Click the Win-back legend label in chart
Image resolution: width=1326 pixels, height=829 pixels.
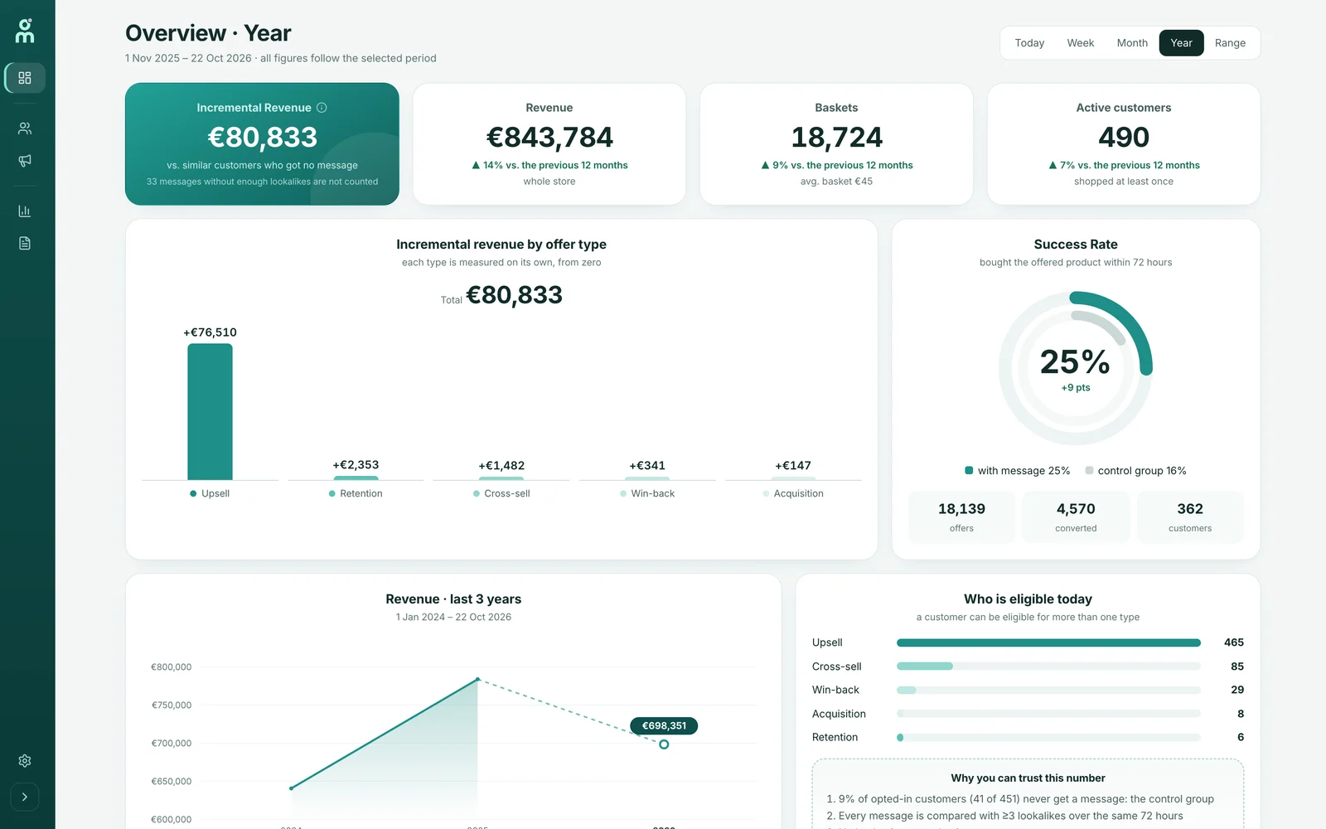click(x=647, y=493)
